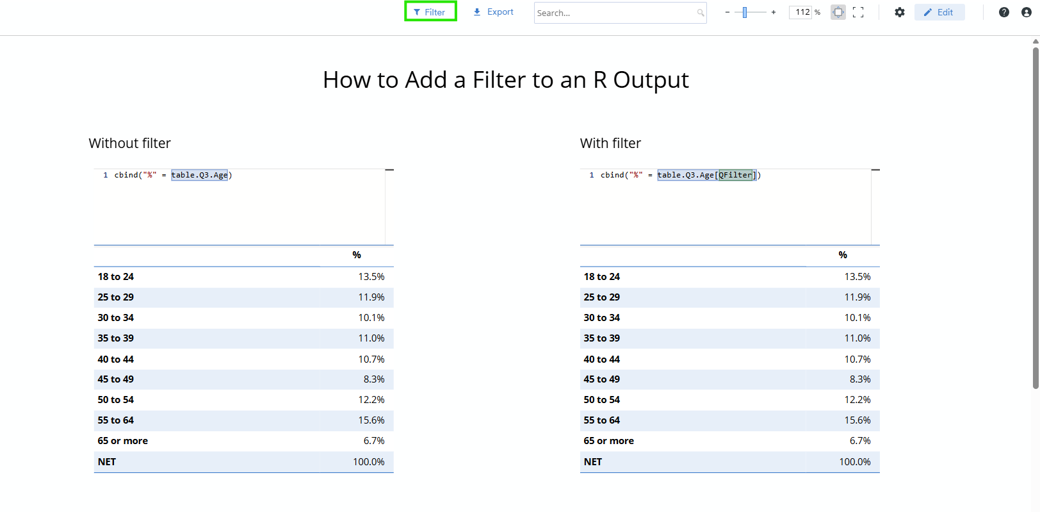
Task: Click the zoom percentage input box
Action: pos(801,12)
